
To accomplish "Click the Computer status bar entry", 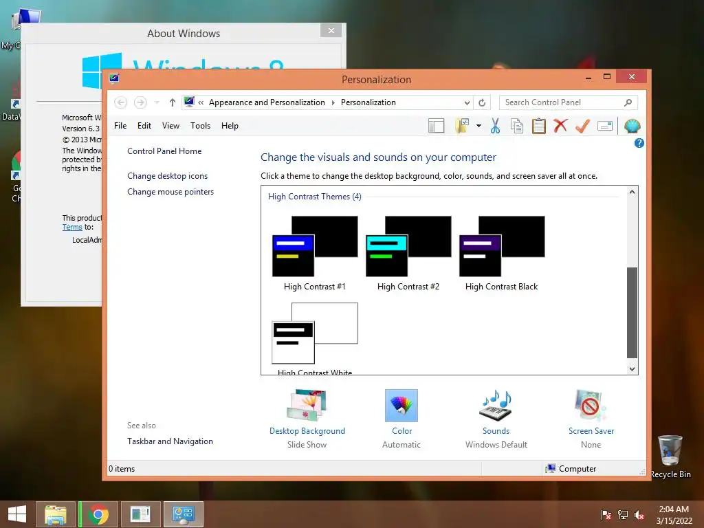I will click(x=571, y=469).
